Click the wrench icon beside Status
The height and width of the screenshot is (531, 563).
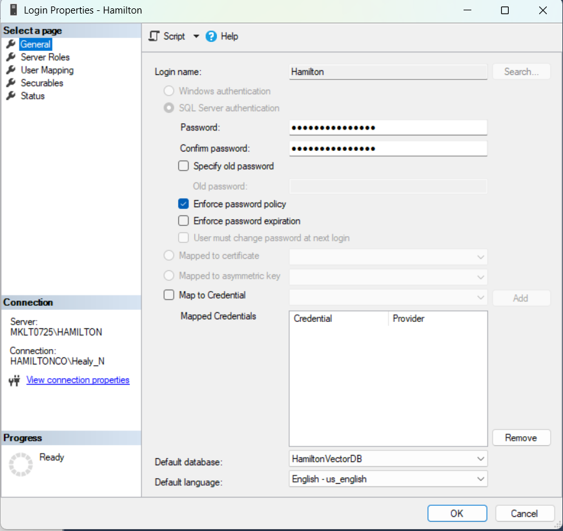10,95
